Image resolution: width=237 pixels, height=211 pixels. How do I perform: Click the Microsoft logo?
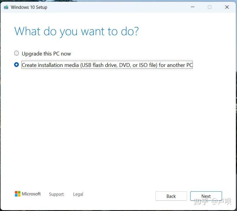coord(28,194)
